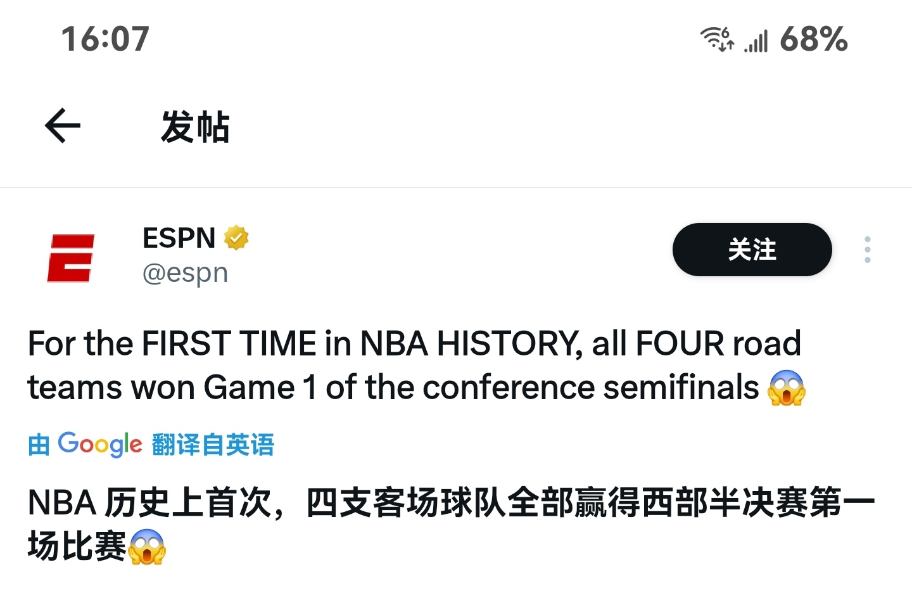Open the @espn handle profile

tap(185, 273)
